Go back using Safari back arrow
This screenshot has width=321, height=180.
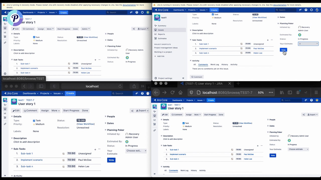click(24, 86)
